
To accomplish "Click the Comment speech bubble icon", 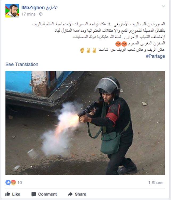I will click(34, 194).
